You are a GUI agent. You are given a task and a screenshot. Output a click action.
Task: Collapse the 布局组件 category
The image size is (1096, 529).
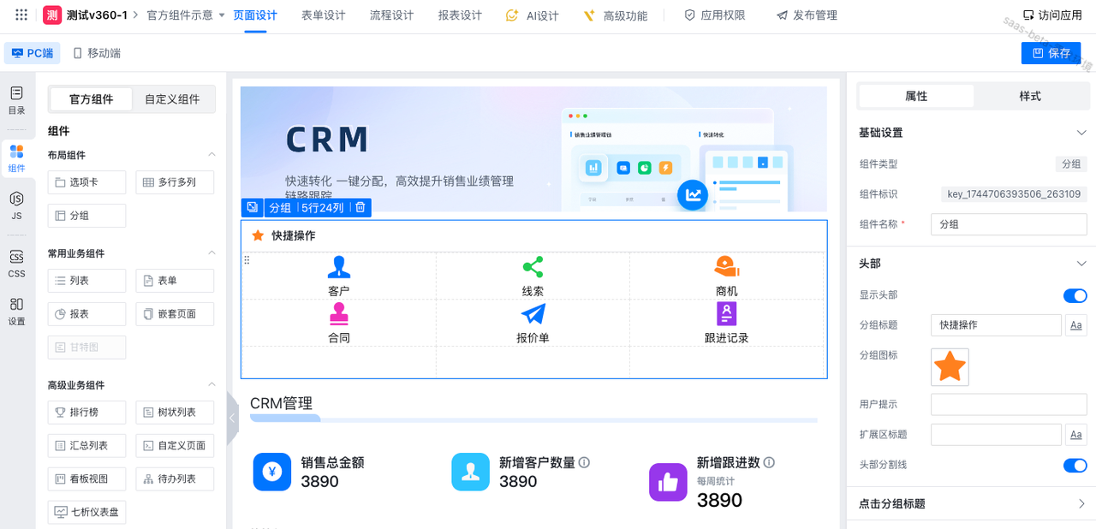(211, 155)
